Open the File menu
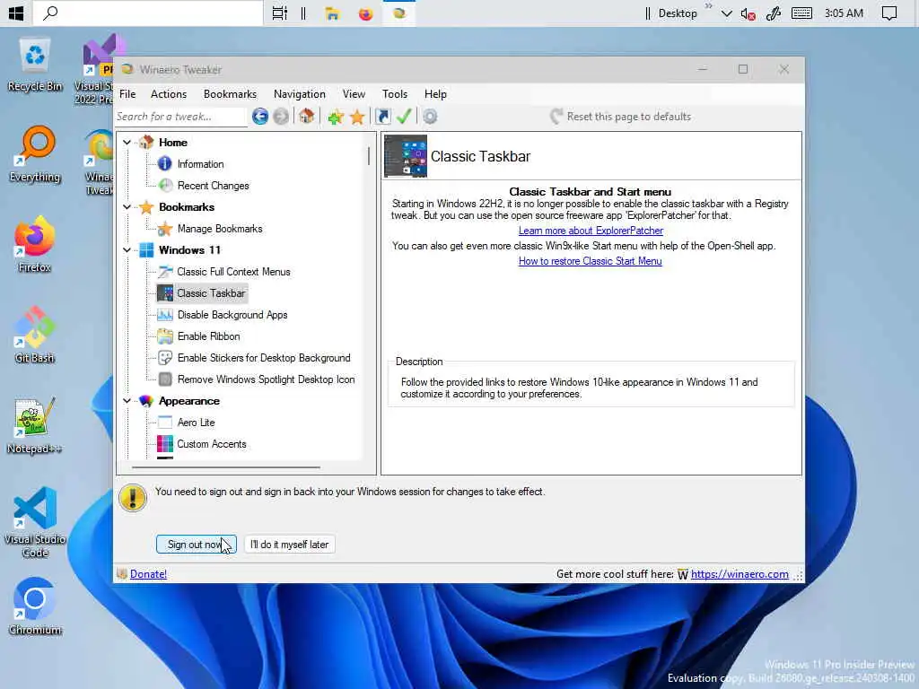The height and width of the screenshot is (689, 919). [127, 94]
